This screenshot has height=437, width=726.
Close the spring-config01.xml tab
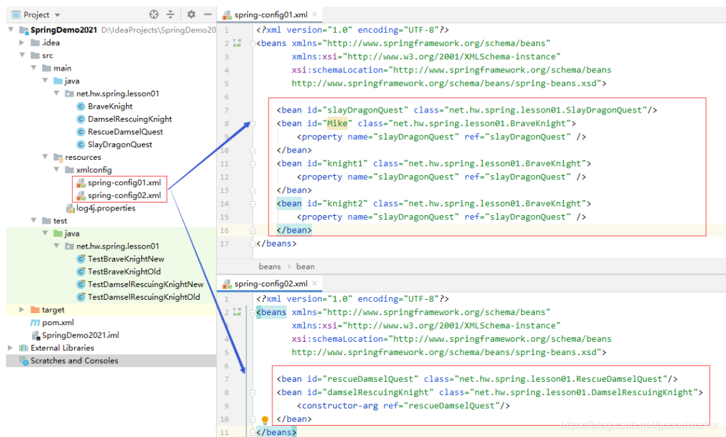coord(314,15)
